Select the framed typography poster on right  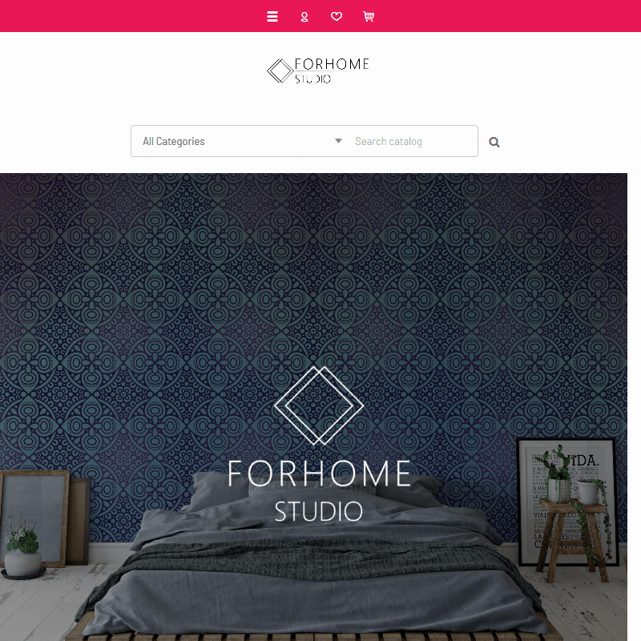[x=567, y=502]
